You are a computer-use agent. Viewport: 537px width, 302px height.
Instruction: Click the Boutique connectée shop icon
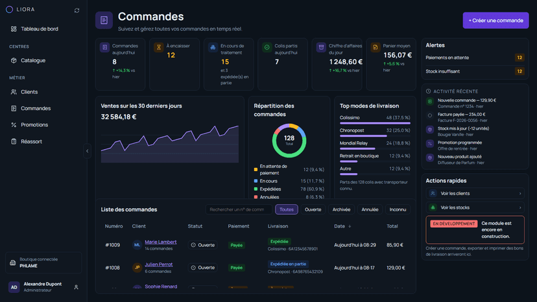coord(13,262)
